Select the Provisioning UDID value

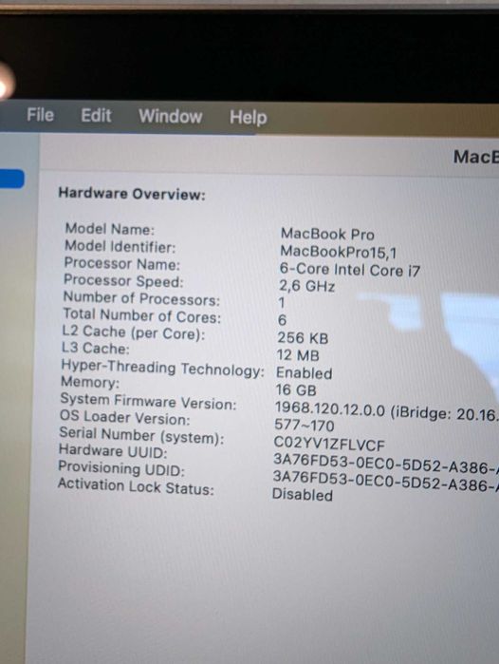pyautogui.click(x=386, y=481)
